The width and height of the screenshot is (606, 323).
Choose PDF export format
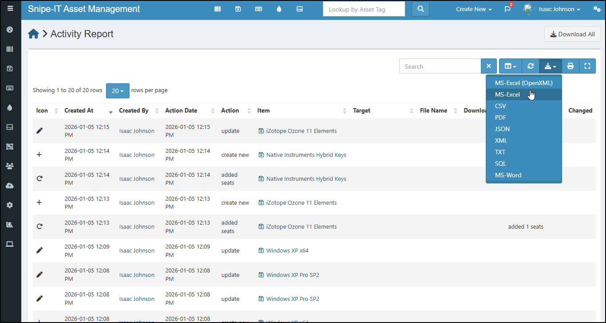pos(500,117)
